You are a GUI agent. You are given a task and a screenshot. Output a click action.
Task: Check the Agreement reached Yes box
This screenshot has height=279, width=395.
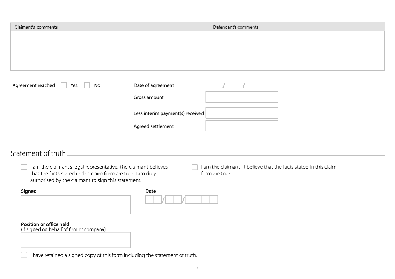click(x=64, y=85)
